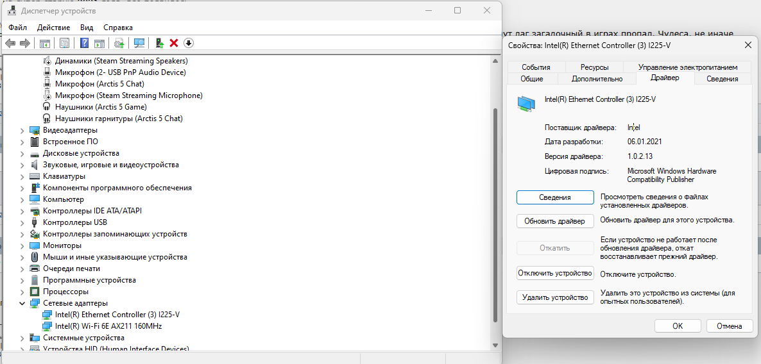Click the Мониторы monitor icon
Viewport: 761px width, 364px height.
click(35, 245)
